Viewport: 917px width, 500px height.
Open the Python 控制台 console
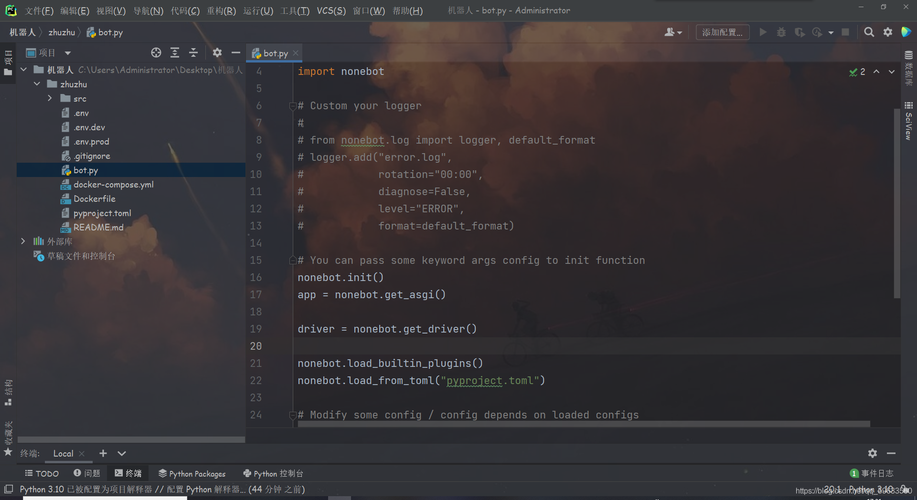[x=273, y=473]
